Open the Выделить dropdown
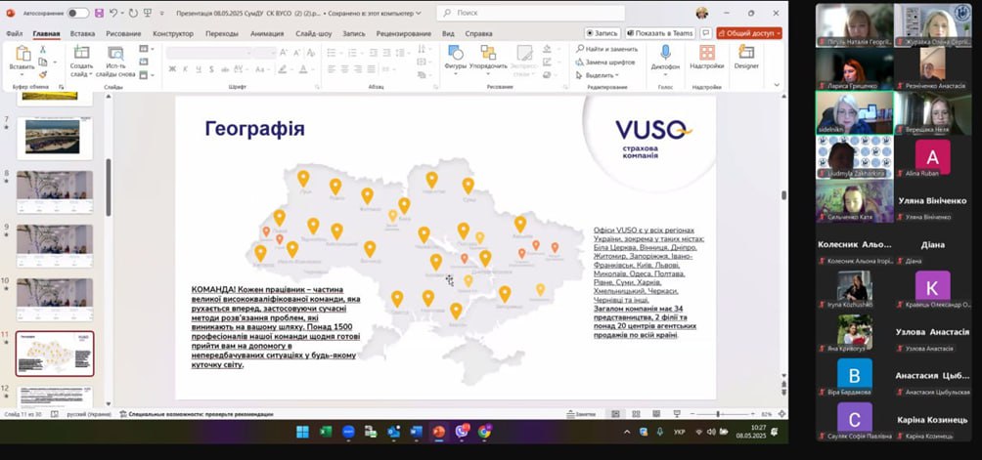982x460 pixels. click(x=598, y=75)
